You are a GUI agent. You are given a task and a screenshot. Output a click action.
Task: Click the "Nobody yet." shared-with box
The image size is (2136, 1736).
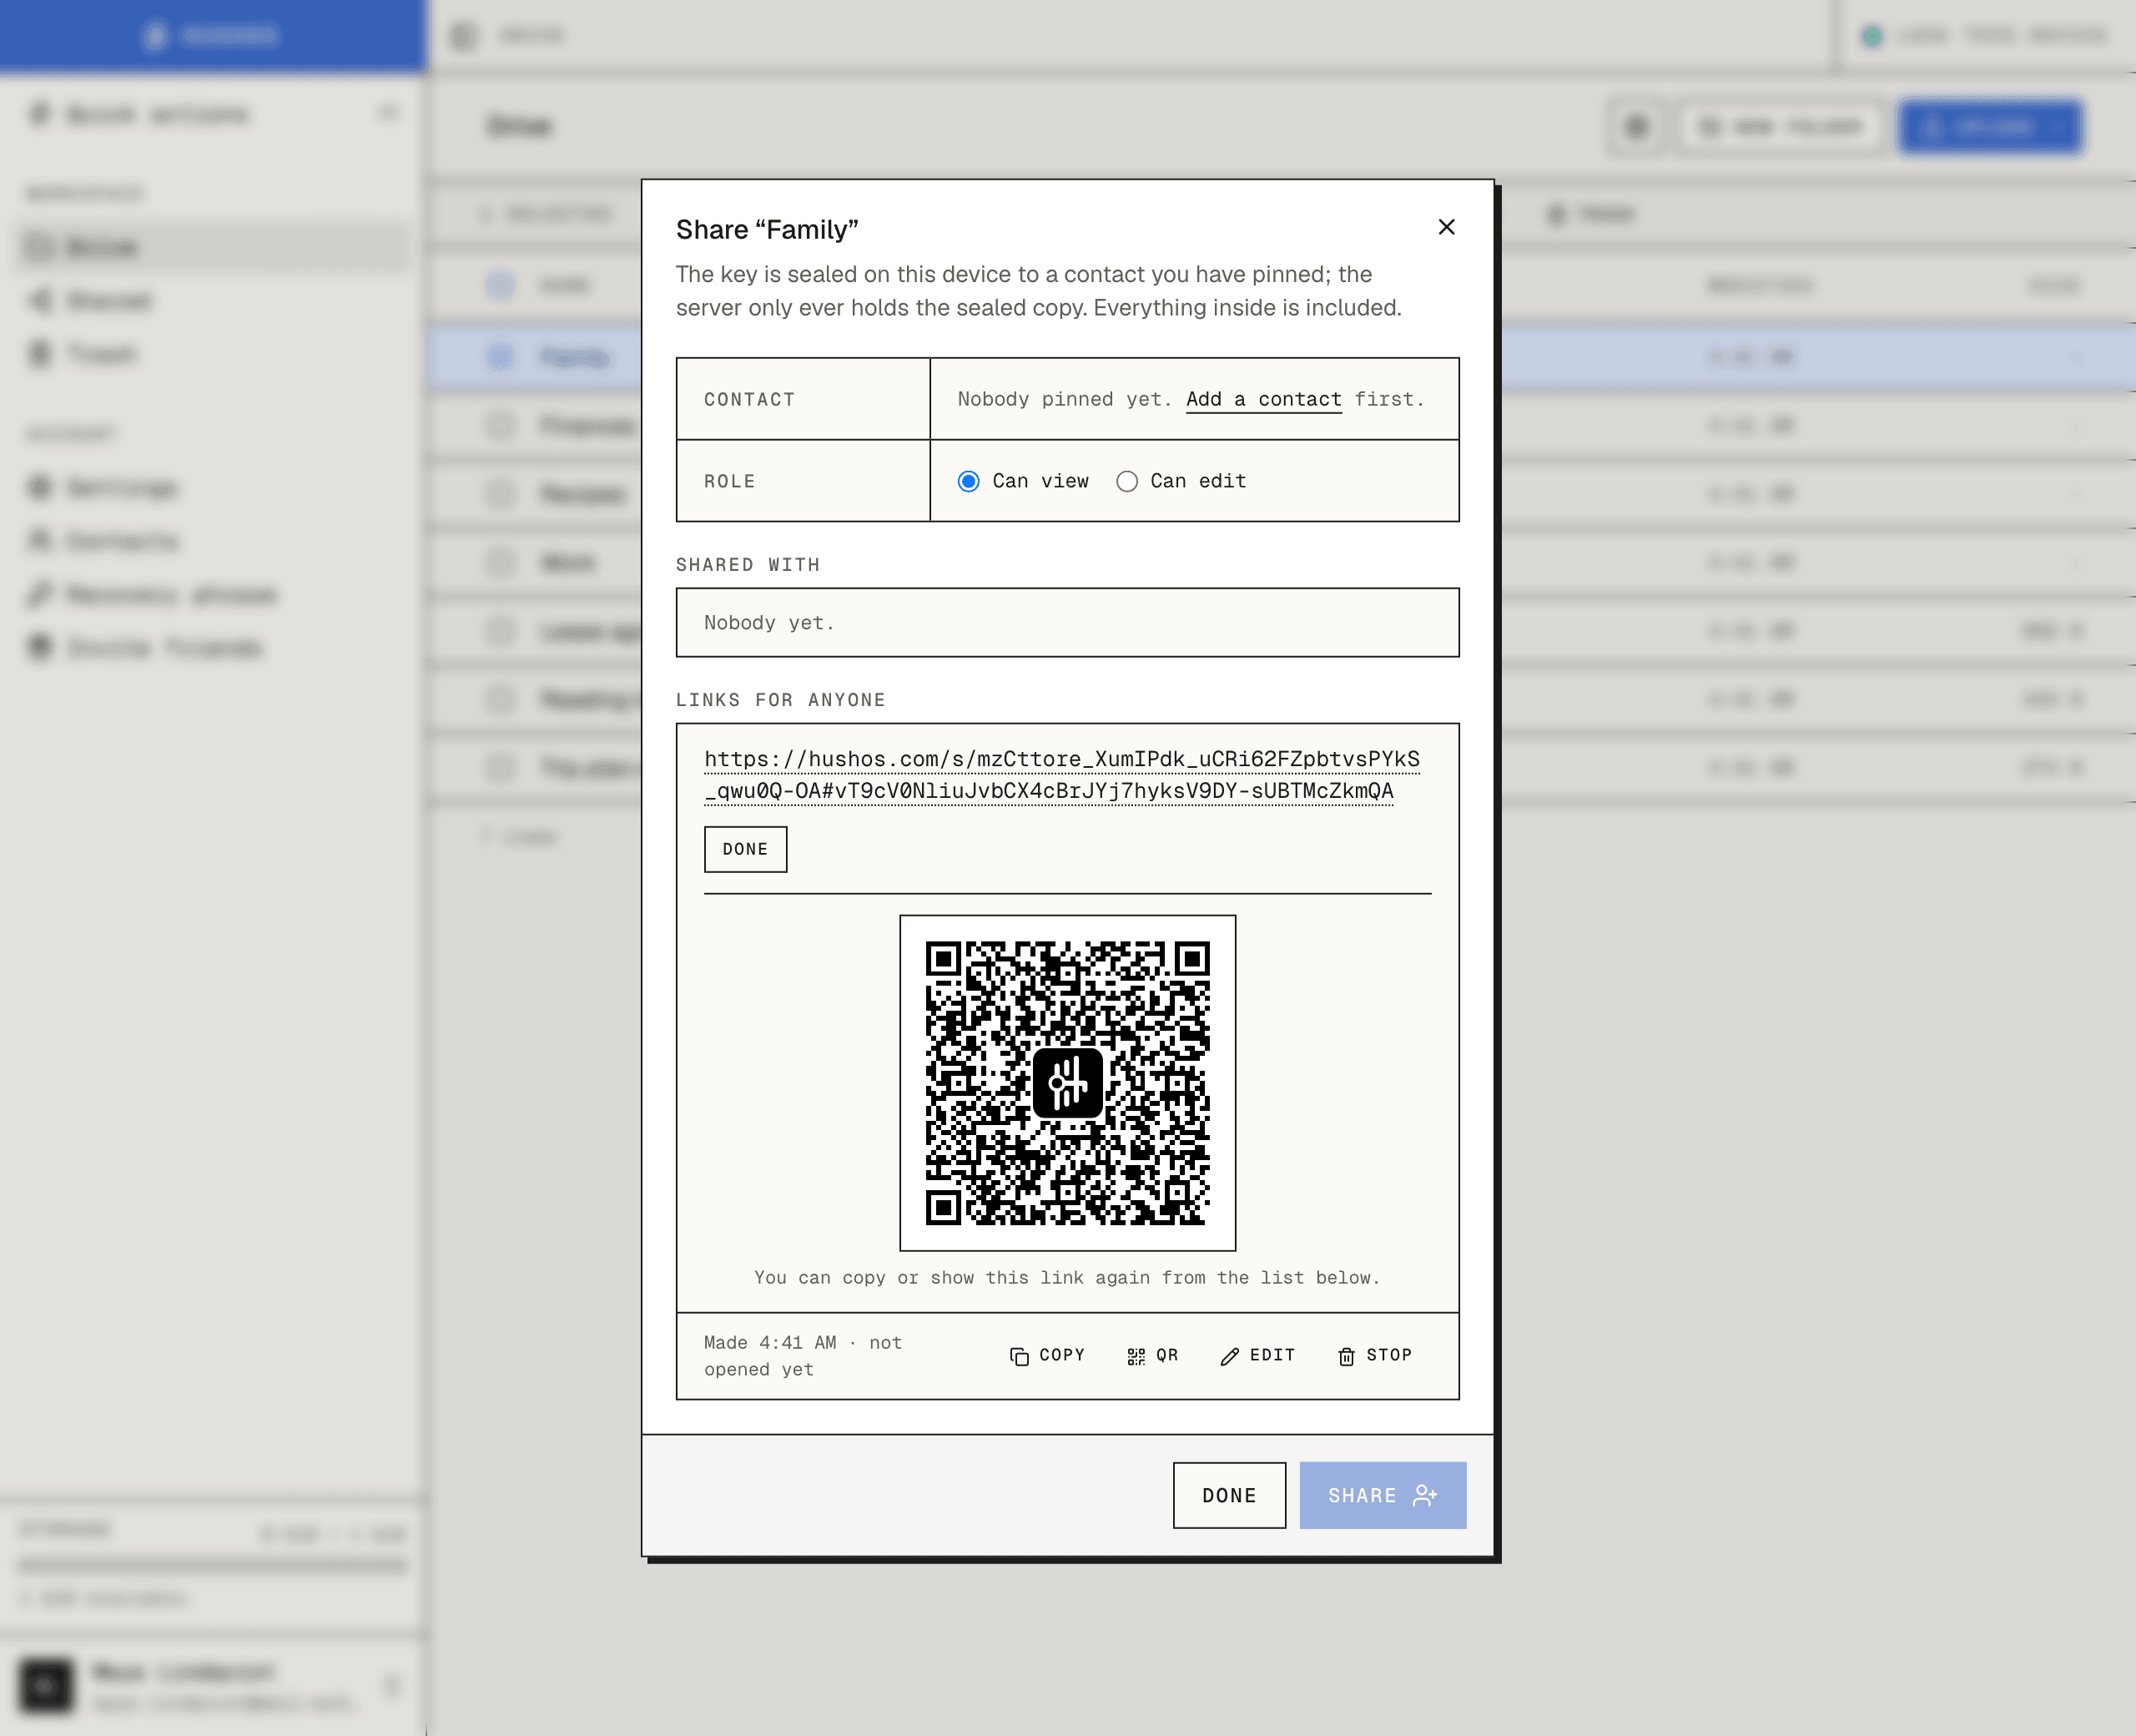pos(1066,622)
